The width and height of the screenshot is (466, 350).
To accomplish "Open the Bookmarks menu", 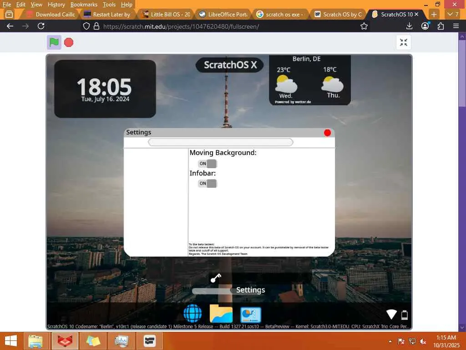I will pos(84,5).
